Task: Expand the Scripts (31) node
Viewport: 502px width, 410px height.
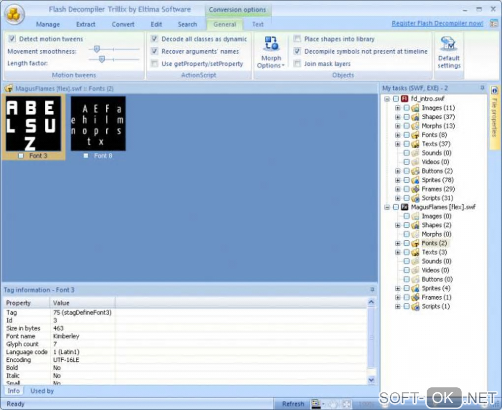Action: (398, 198)
